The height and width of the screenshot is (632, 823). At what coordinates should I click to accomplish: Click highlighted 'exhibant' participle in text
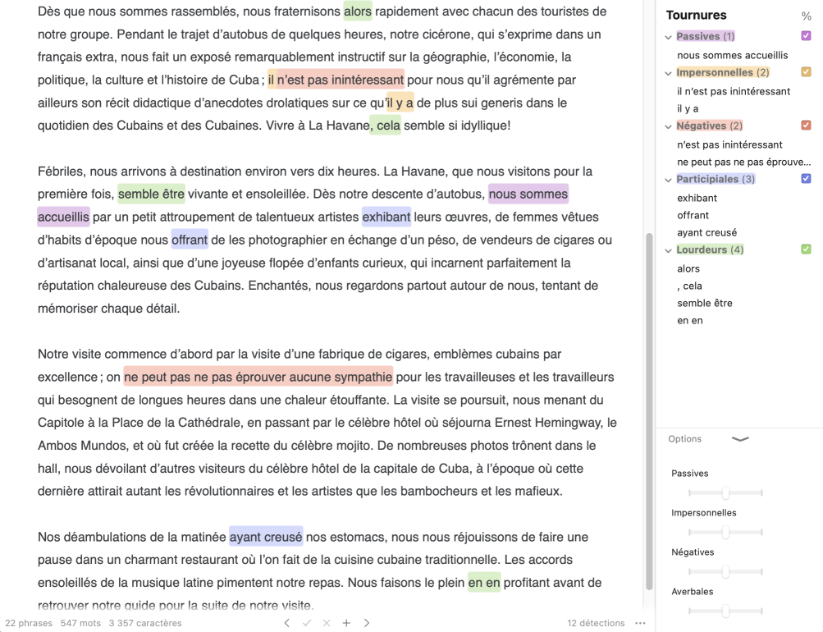point(386,218)
